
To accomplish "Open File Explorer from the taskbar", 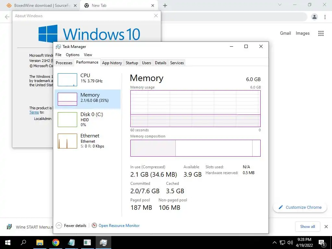I will (40, 243).
